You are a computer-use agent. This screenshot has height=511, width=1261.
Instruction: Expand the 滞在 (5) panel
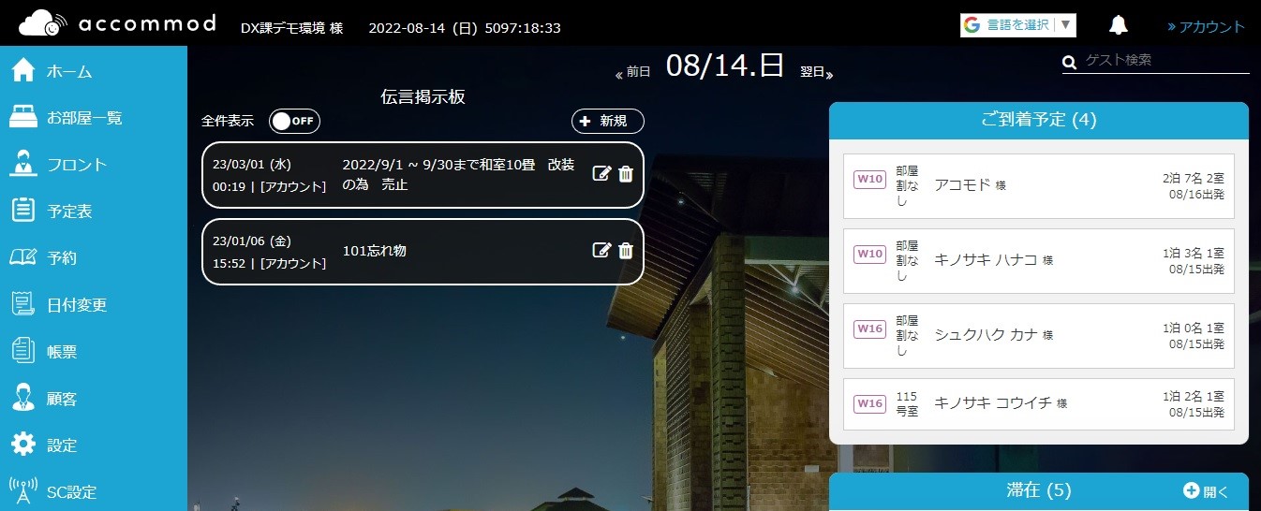coord(1205,490)
